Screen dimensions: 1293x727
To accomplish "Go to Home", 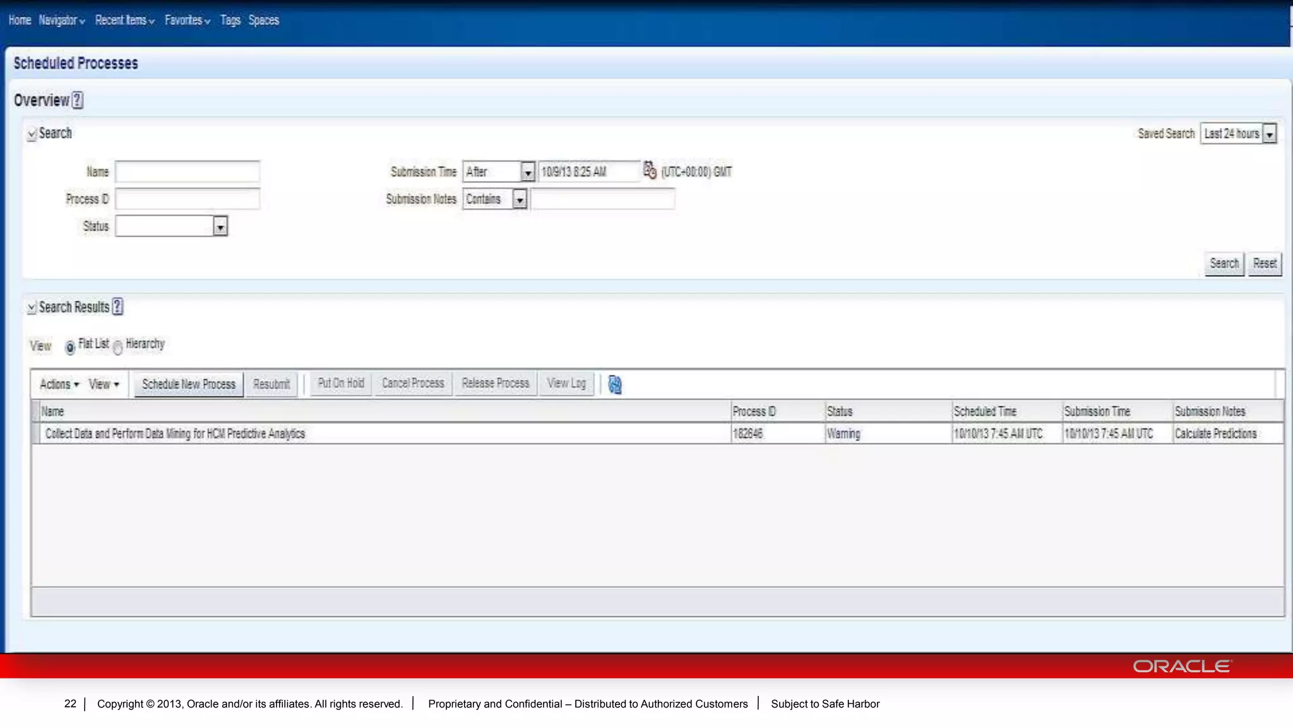I will [x=20, y=20].
